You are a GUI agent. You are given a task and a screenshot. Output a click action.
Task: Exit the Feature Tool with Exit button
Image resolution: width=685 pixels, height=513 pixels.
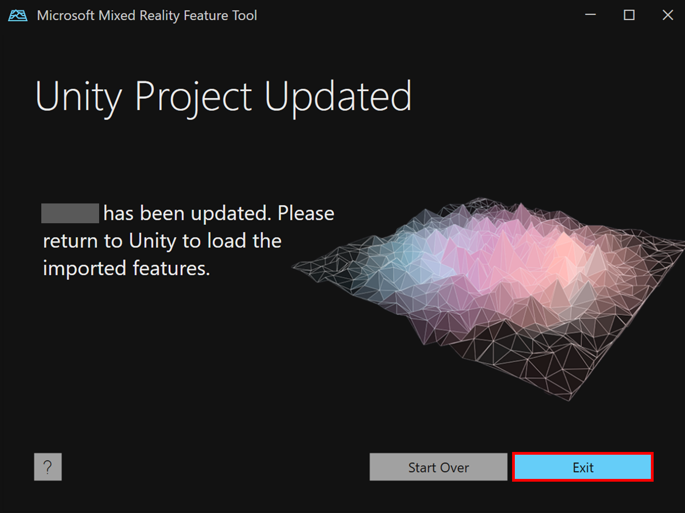tap(583, 467)
